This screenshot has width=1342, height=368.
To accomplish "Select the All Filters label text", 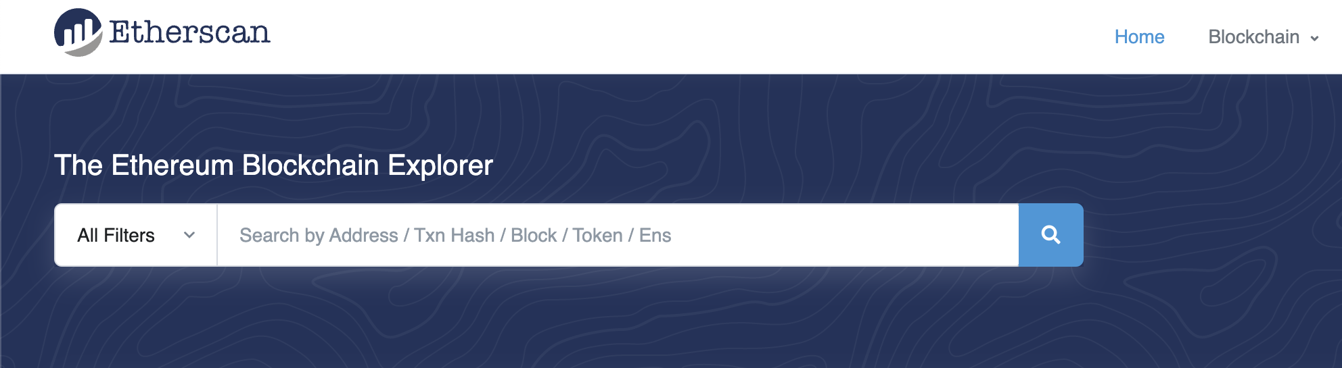I will [116, 235].
